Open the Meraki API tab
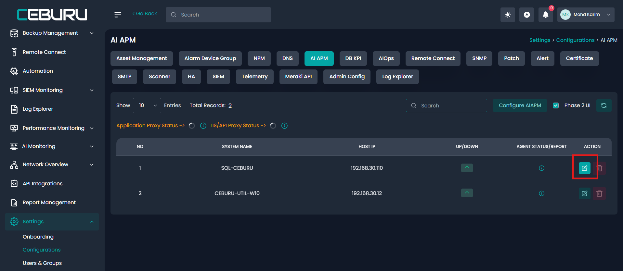 [298, 77]
